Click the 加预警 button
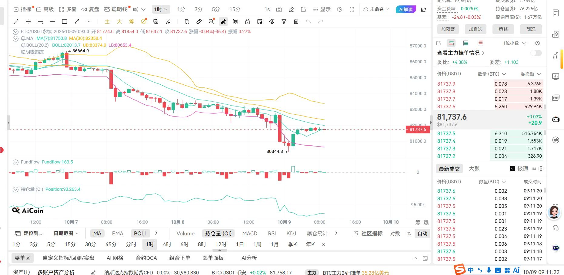564x275 pixels. [x=448, y=29]
